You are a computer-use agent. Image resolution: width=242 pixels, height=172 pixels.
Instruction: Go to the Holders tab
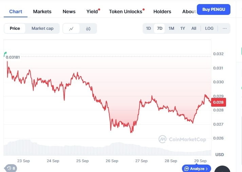click(162, 12)
